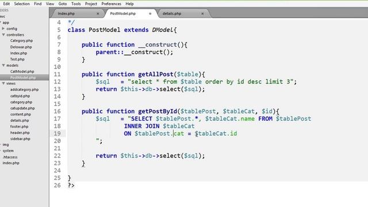Open catbyid.php file
368x207 pixels.
pyautogui.click(x=20, y=96)
